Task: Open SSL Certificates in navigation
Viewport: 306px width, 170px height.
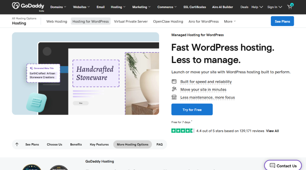Action: pyautogui.click(x=195, y=7)
